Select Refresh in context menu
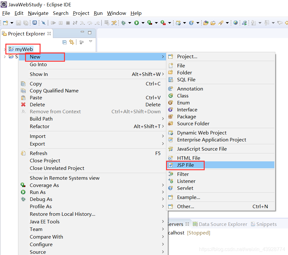 pyautogui.click(x=93, y=153)
